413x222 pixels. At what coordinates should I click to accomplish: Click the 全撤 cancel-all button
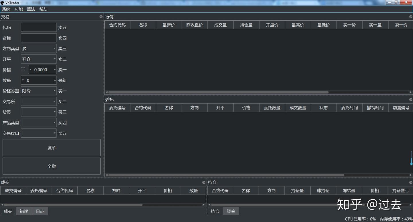pos(51,166)
